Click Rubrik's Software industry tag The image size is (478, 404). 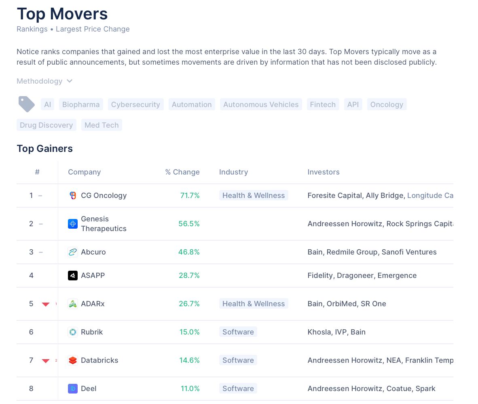[238, 332]
